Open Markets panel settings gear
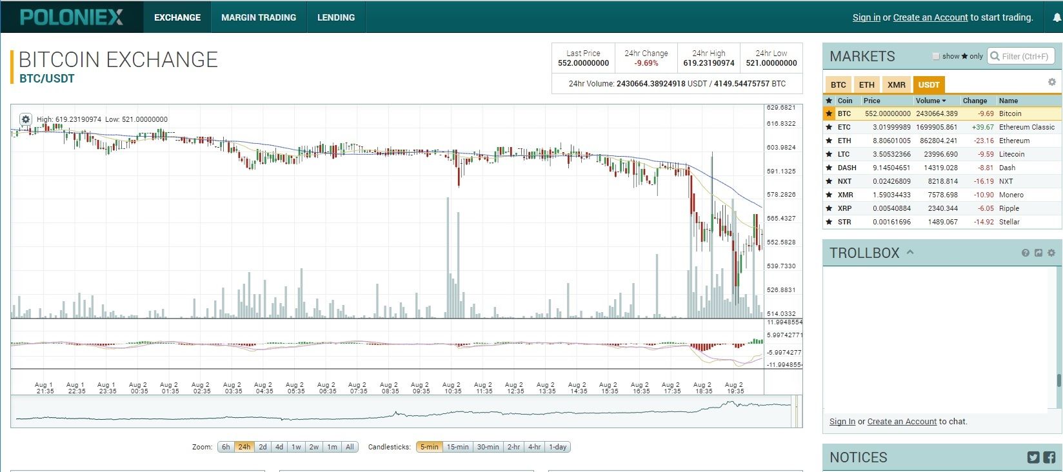Screen dimensions: 1063x472 point(1051,82)
